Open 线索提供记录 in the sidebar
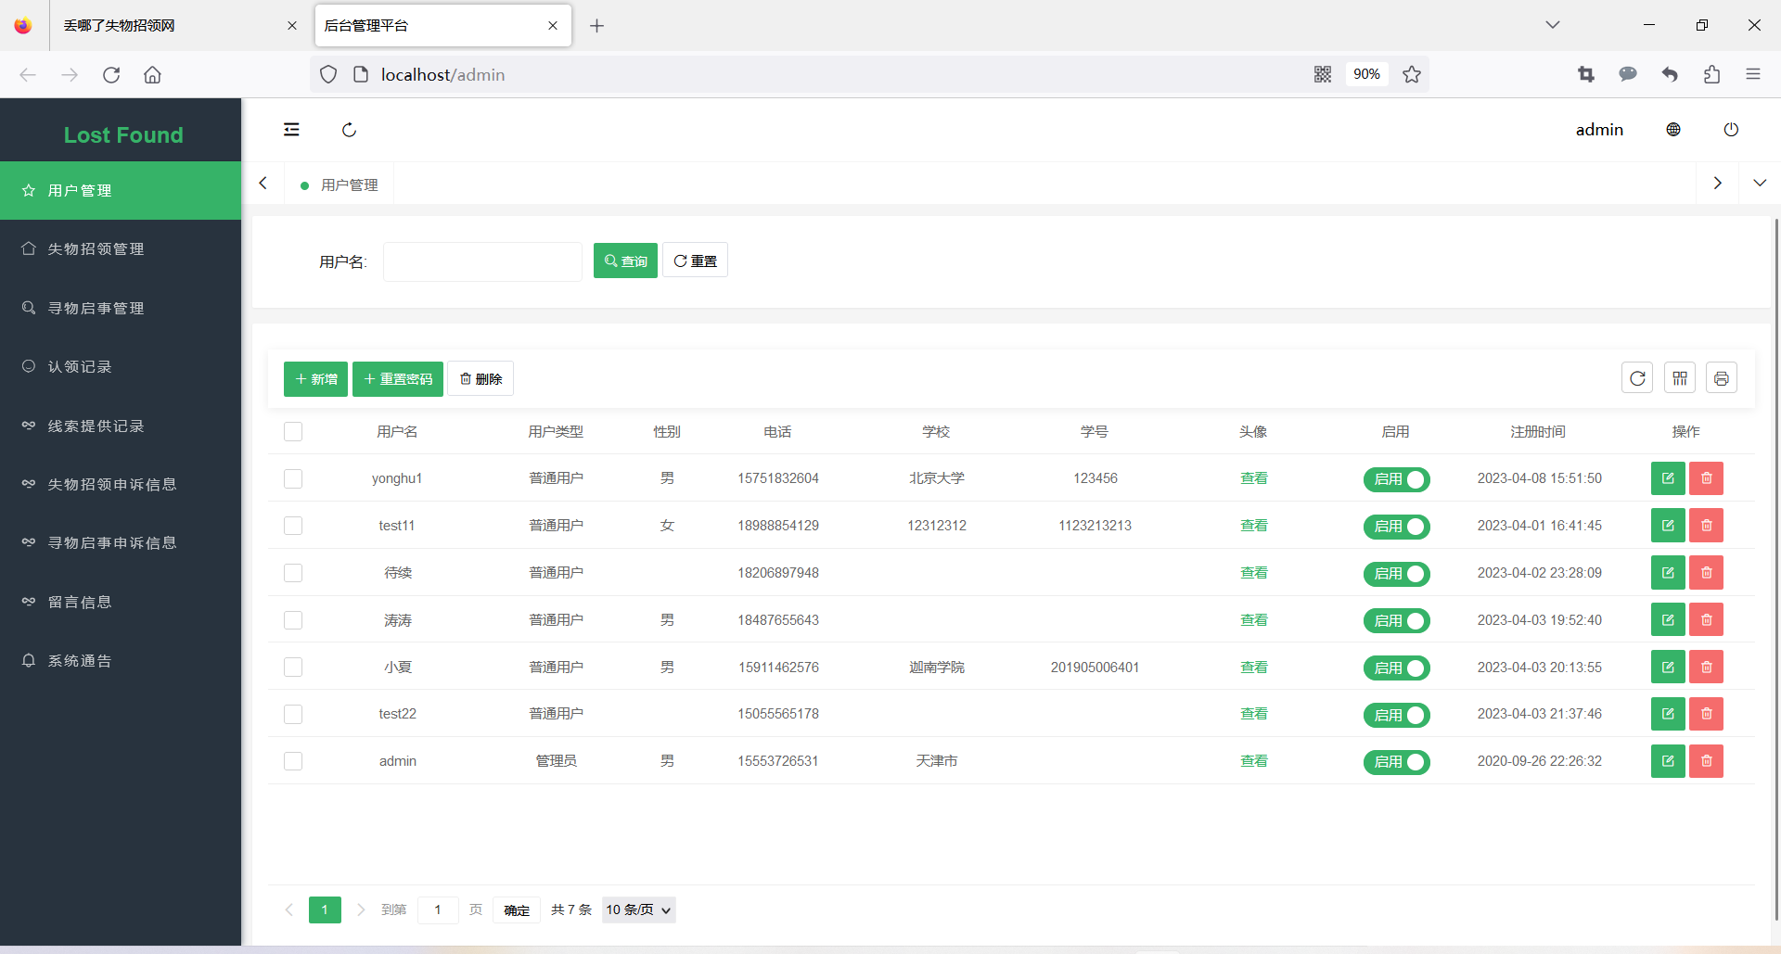The width and height of the screenshot is (1781, 954). (121, 426)
